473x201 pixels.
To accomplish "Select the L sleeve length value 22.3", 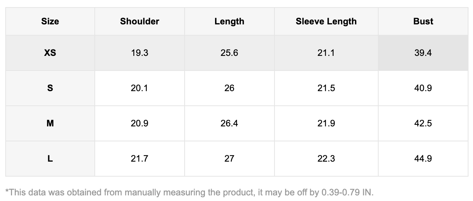I will pos(326,159).
